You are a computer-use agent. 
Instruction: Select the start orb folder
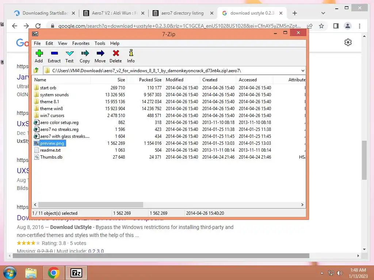[45, 87]
